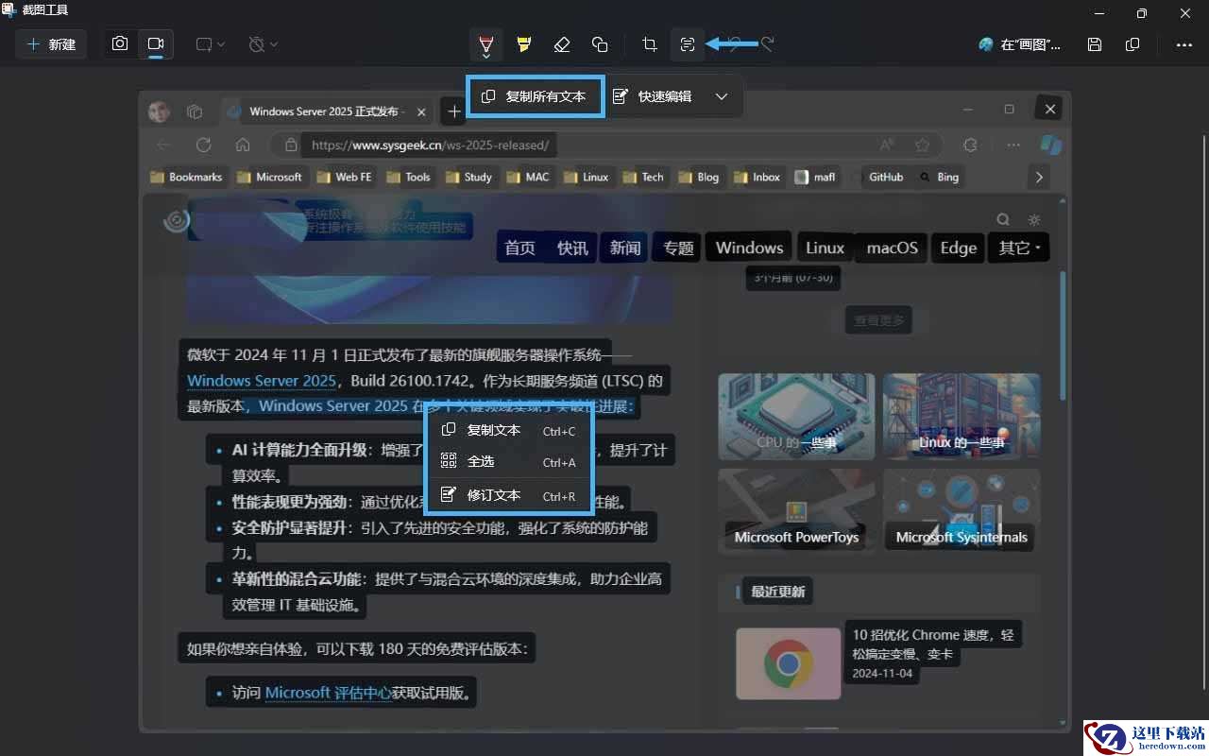Expand the chevron next to 快速编辑
This screenshot has height=756, width=1209.
722,96
